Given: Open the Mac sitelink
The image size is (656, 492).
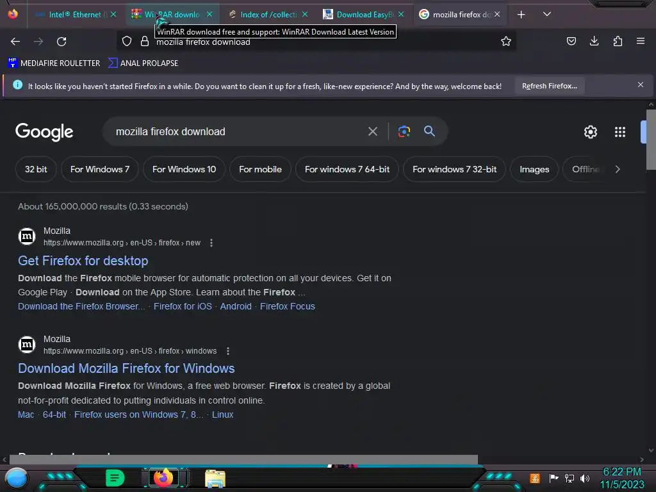Looking at the screenshot, I should pyautogui.click(x=26, y=414).
